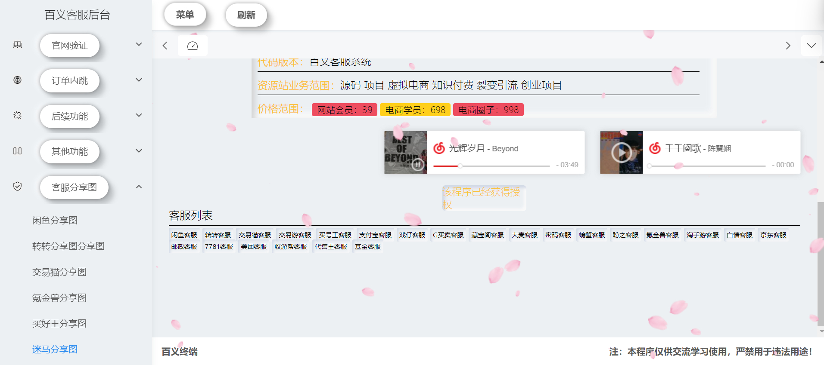This screenshot has height=365, width=824.
Task: Seek on 光辉岁月 progress bar
Action: [x=491, y=166]
